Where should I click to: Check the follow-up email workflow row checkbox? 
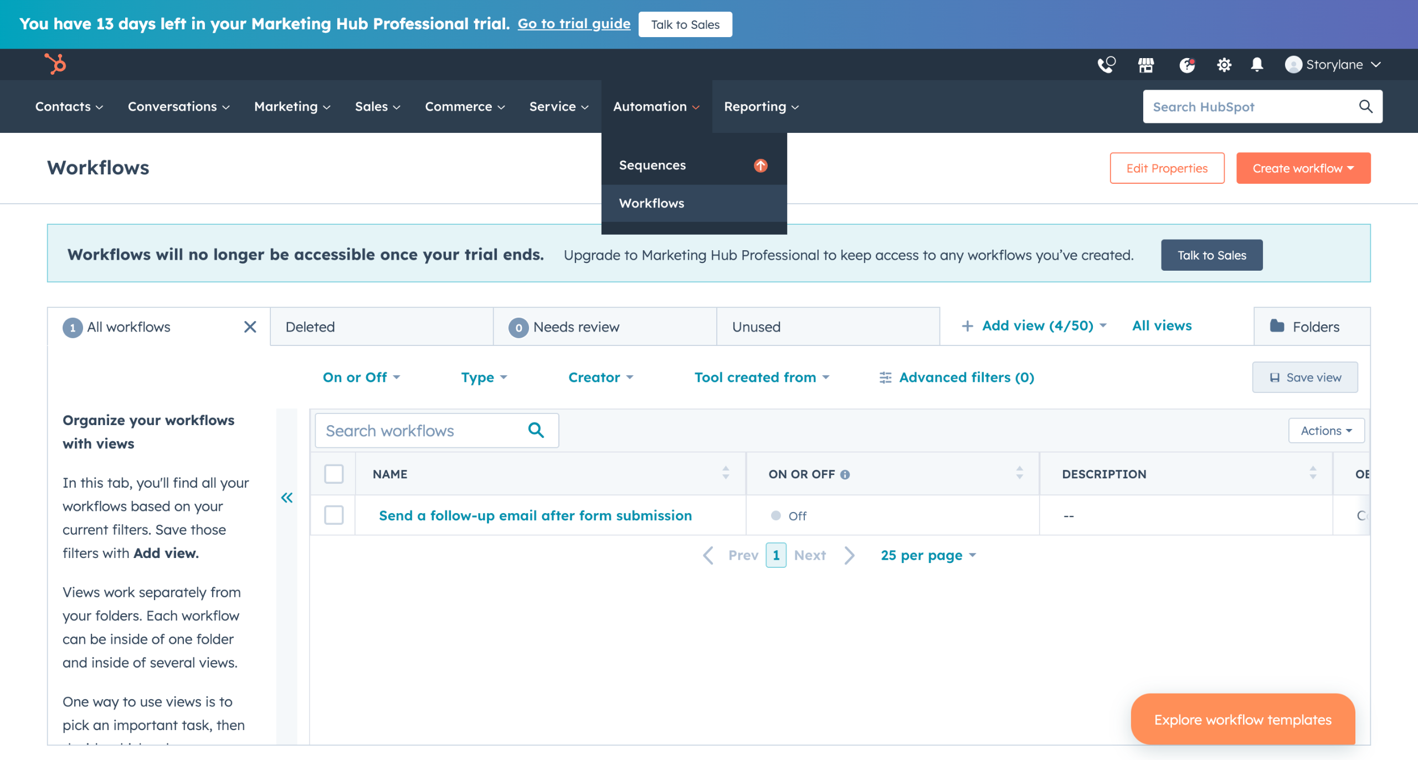point(333,515)
